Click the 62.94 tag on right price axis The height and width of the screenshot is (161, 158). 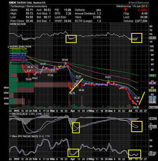(x=152, y=90)
